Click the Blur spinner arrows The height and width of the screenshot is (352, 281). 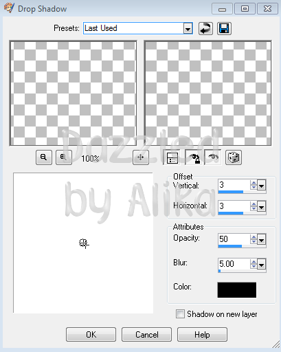(x=254, y=264)
